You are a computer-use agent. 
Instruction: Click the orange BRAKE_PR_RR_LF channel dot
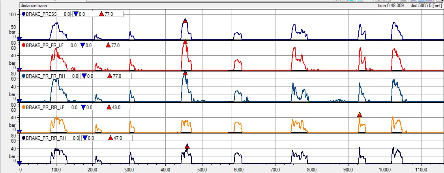[24, 107]
